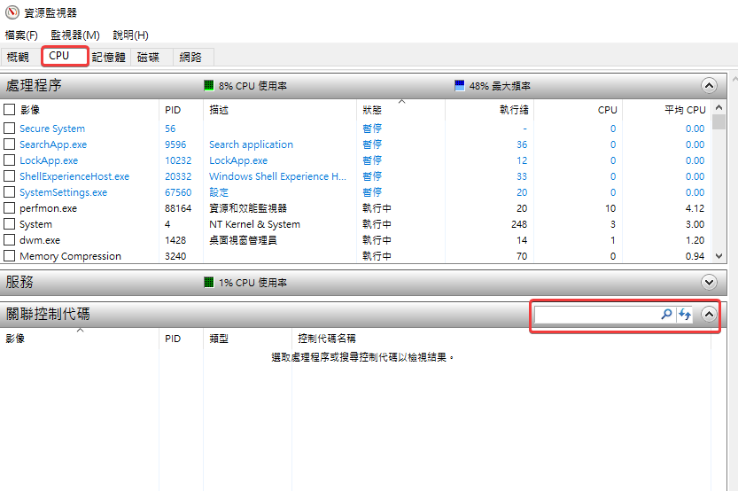This screenshot has width=738, height=491.
Task: Click green CPU usage indicator in 服務 header
Action: (x=208, y=282)
